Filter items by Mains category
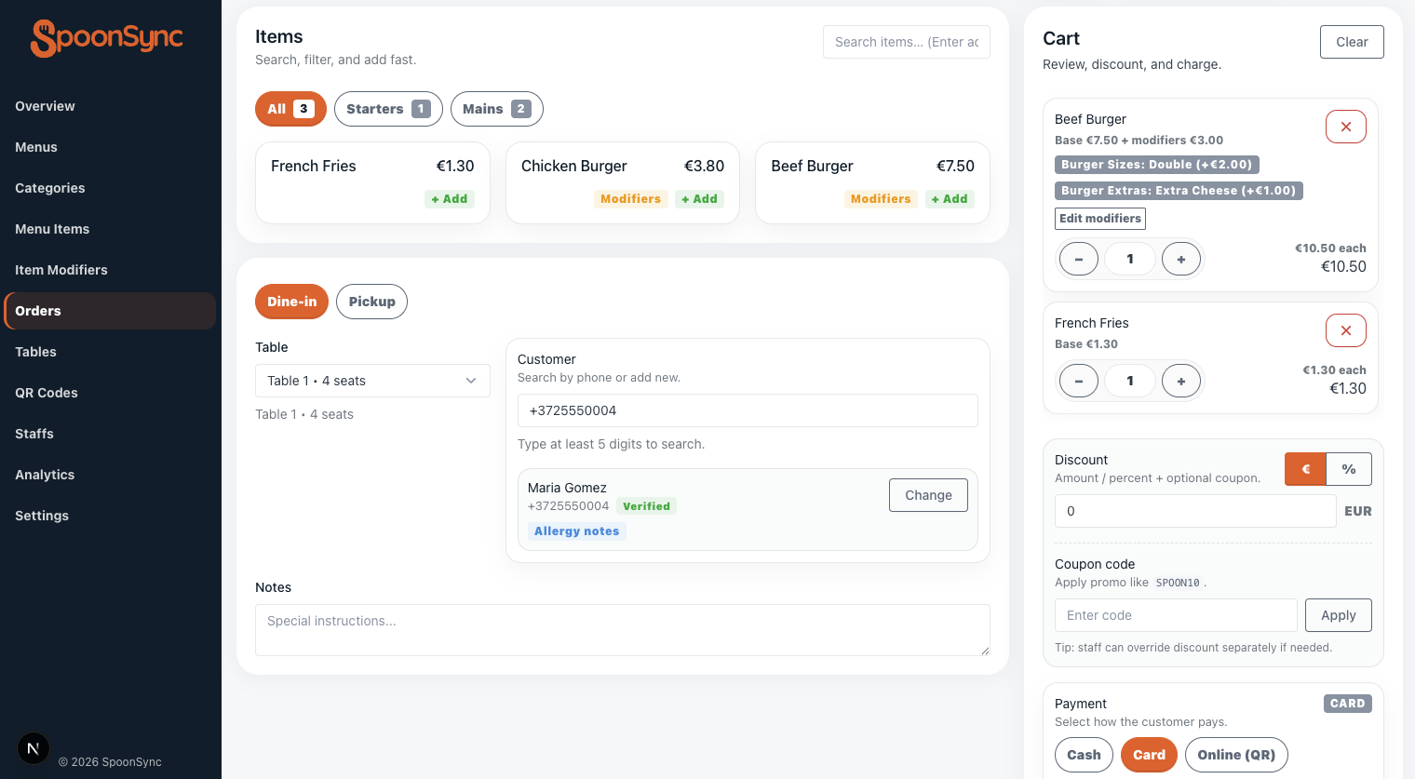This screenshot has width=1415, height=779. click(x=496, y=108)
